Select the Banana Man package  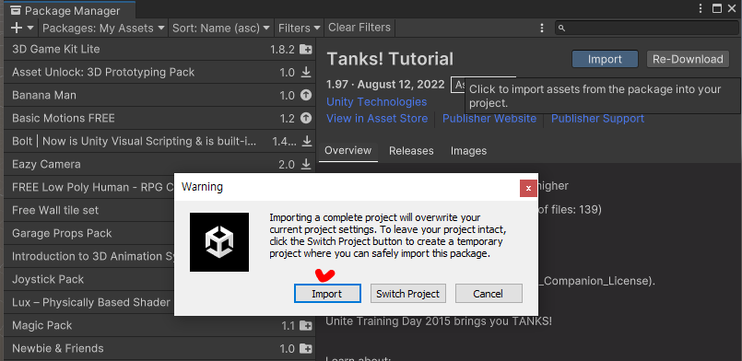[159, 95]
